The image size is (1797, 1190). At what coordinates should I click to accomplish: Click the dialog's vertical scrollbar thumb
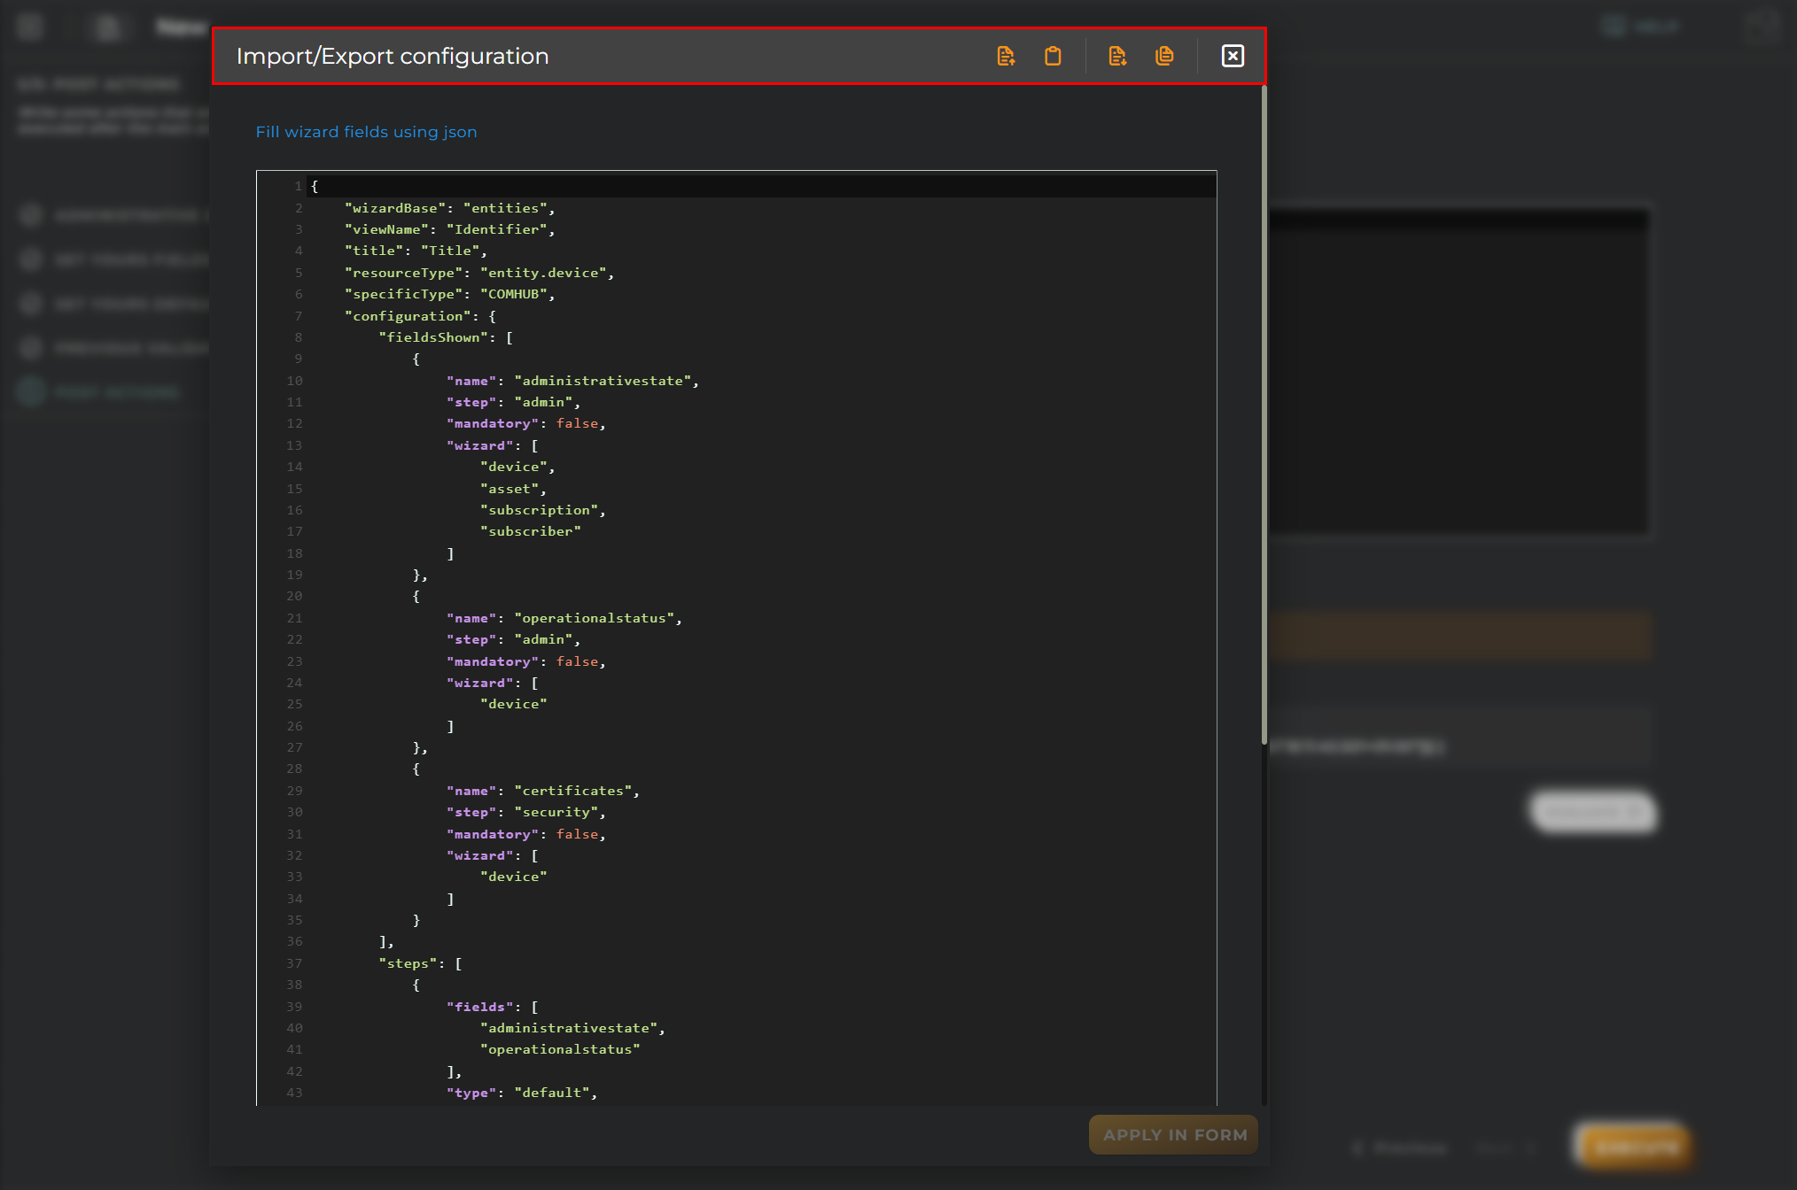point(1264,416)
